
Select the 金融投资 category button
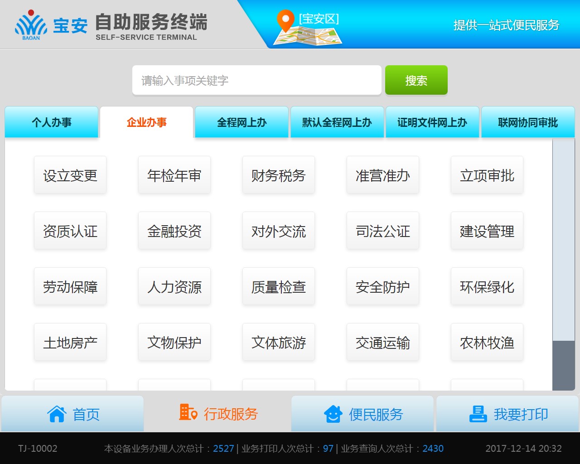pos(174,231)
